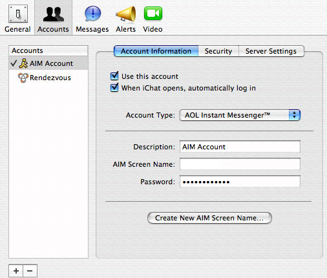Disable automatic log in when iChat opens
Viewport: 327px width, 278px height.
(x=114, y=88)
